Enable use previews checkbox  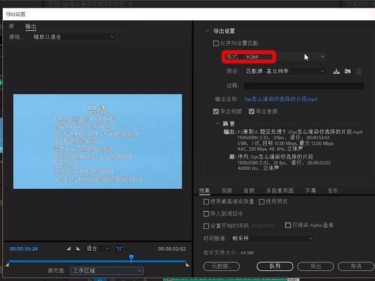click(262, 202)
